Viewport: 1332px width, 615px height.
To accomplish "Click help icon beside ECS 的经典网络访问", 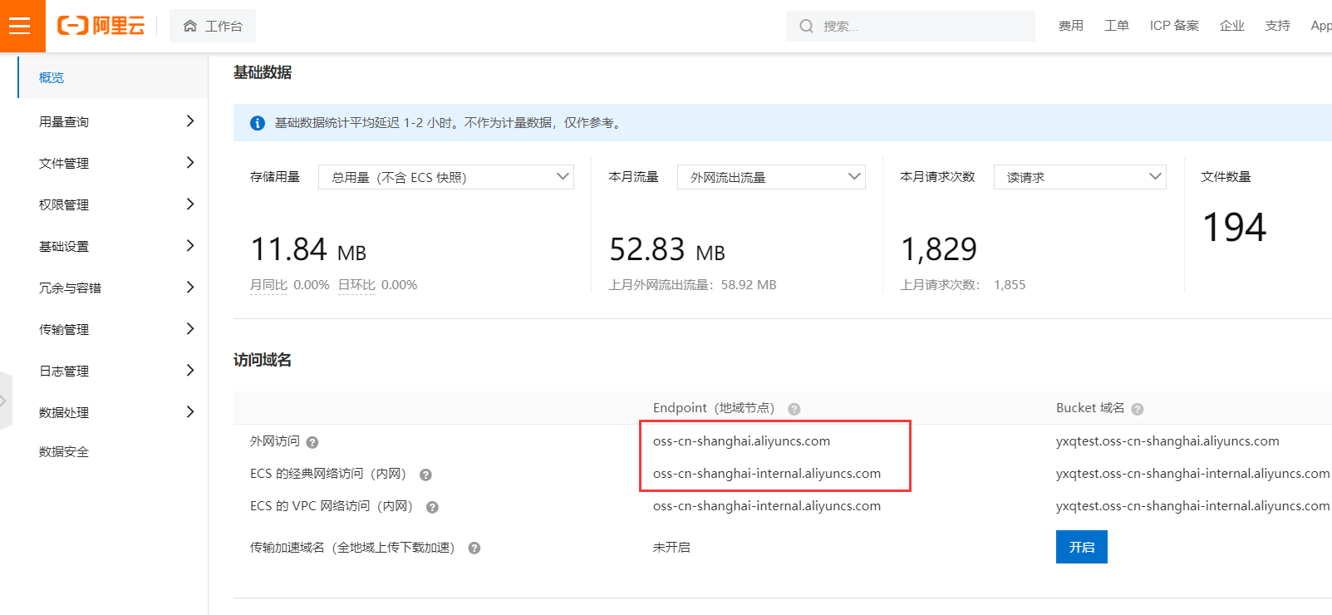I will click(x=425, y=475).
